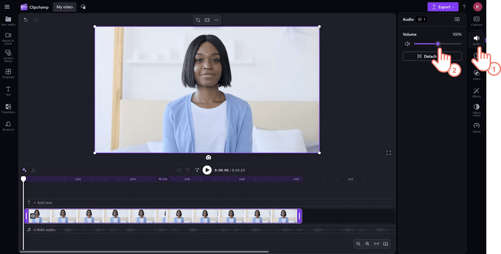
Task: Open Text tab in sidebar
Action: (x=8, y=91)
